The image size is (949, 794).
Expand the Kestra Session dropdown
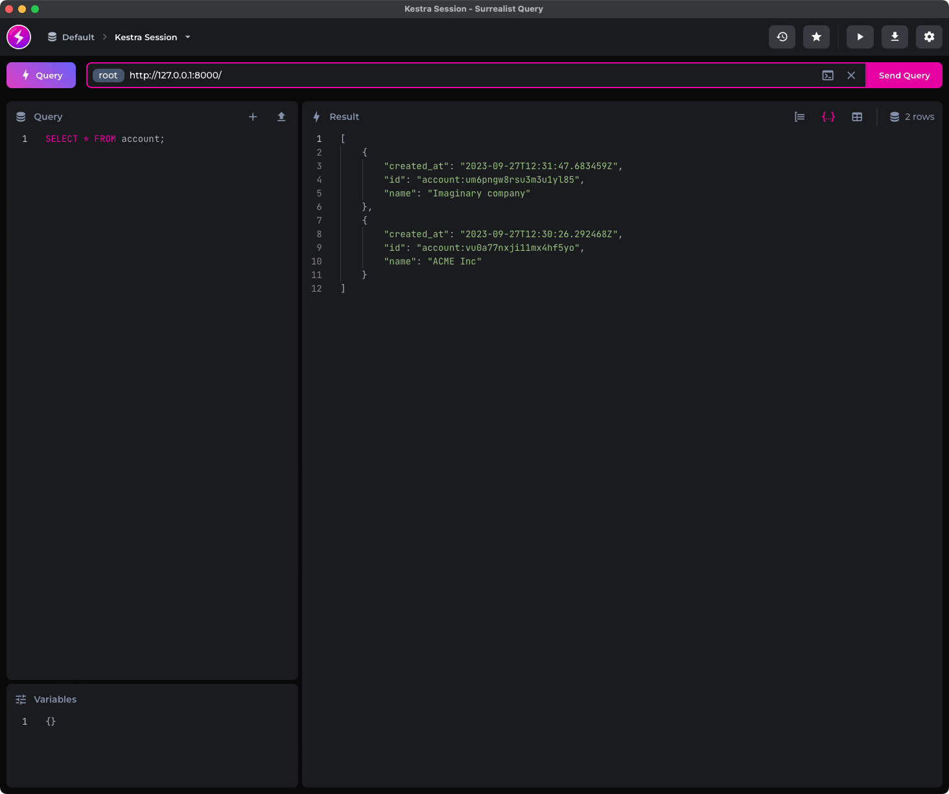pos(187,37)
